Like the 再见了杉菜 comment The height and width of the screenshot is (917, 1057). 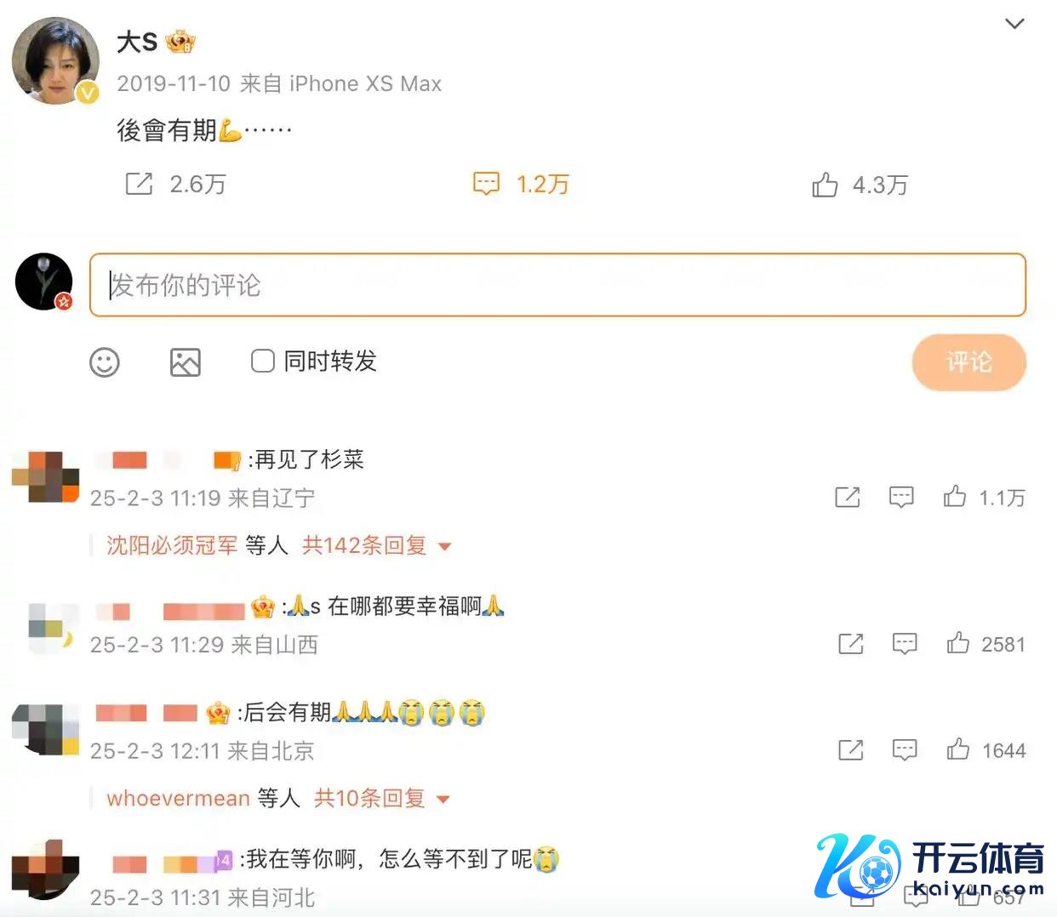click(955, 497)
